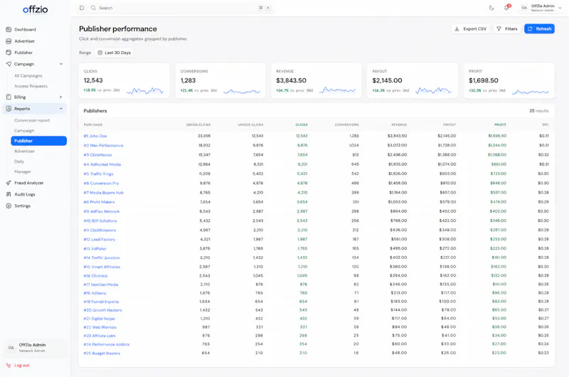The width and height of the screenshot is (569, 377).
Task: Click the Export CSV download icon
Action: pos(457,28)
